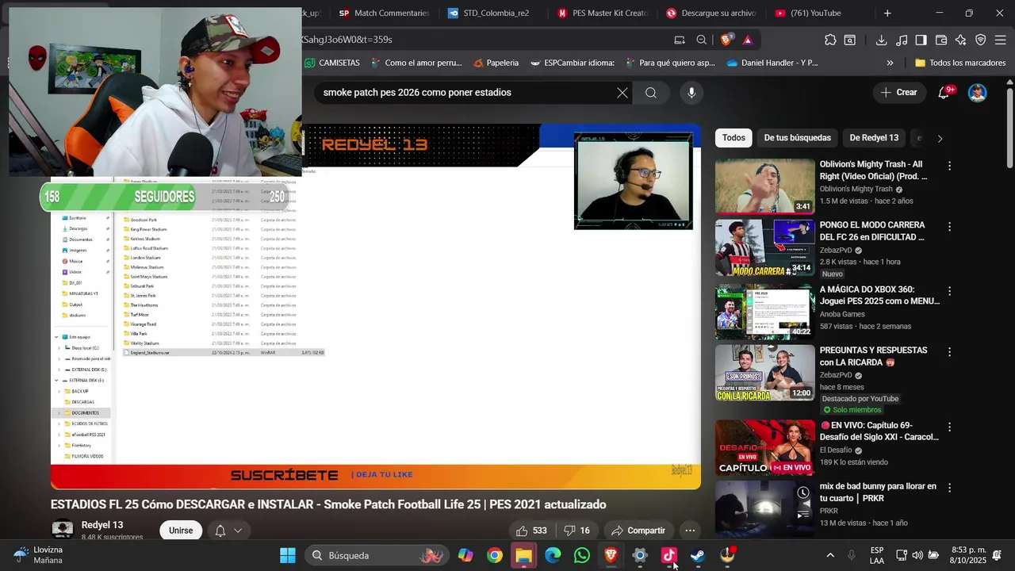Open the Brave Wallet icon
Image resolution: width=1015 pixels, height=571 pixels.
941,40
